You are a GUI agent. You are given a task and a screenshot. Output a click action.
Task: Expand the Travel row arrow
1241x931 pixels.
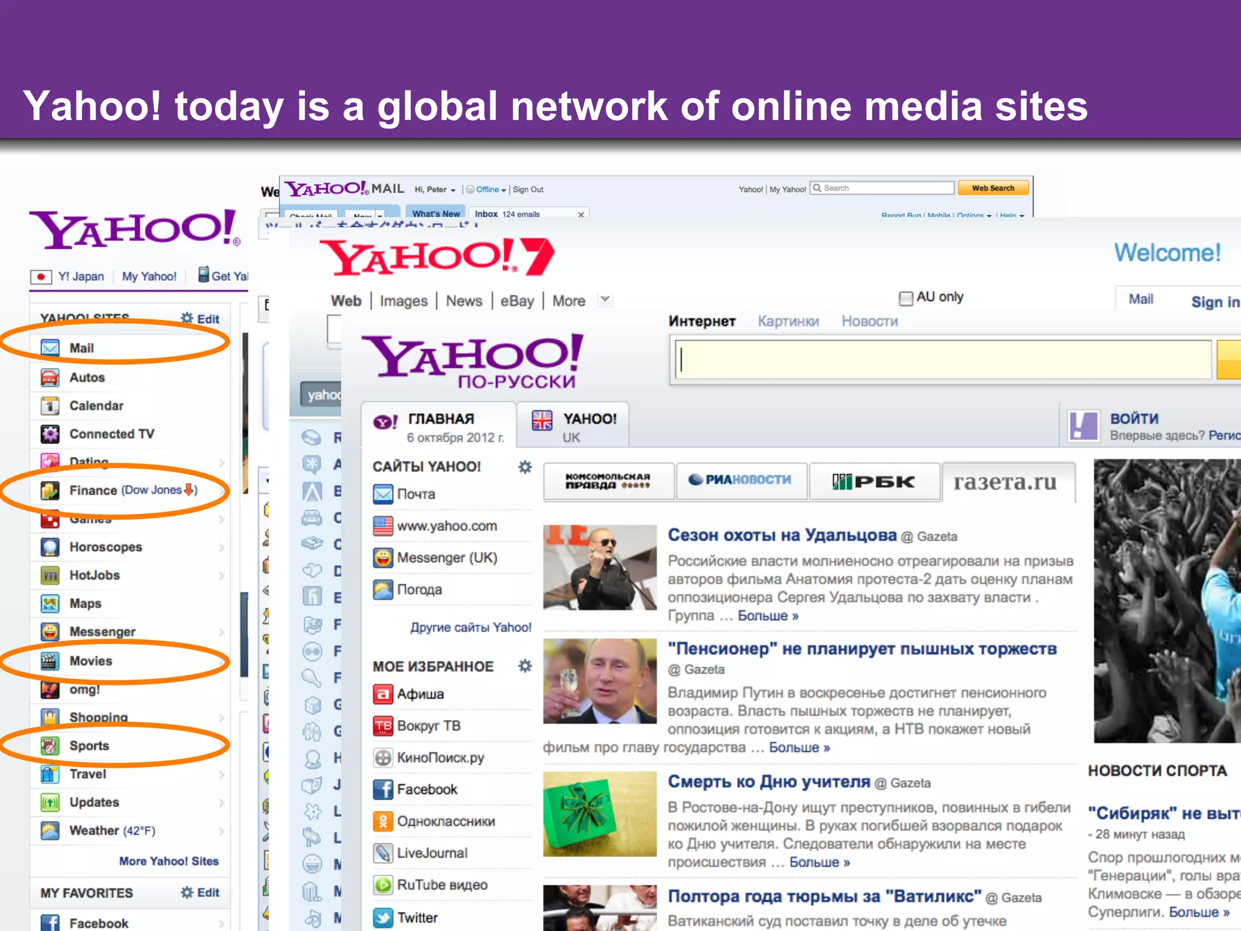[x=221, y=774]
